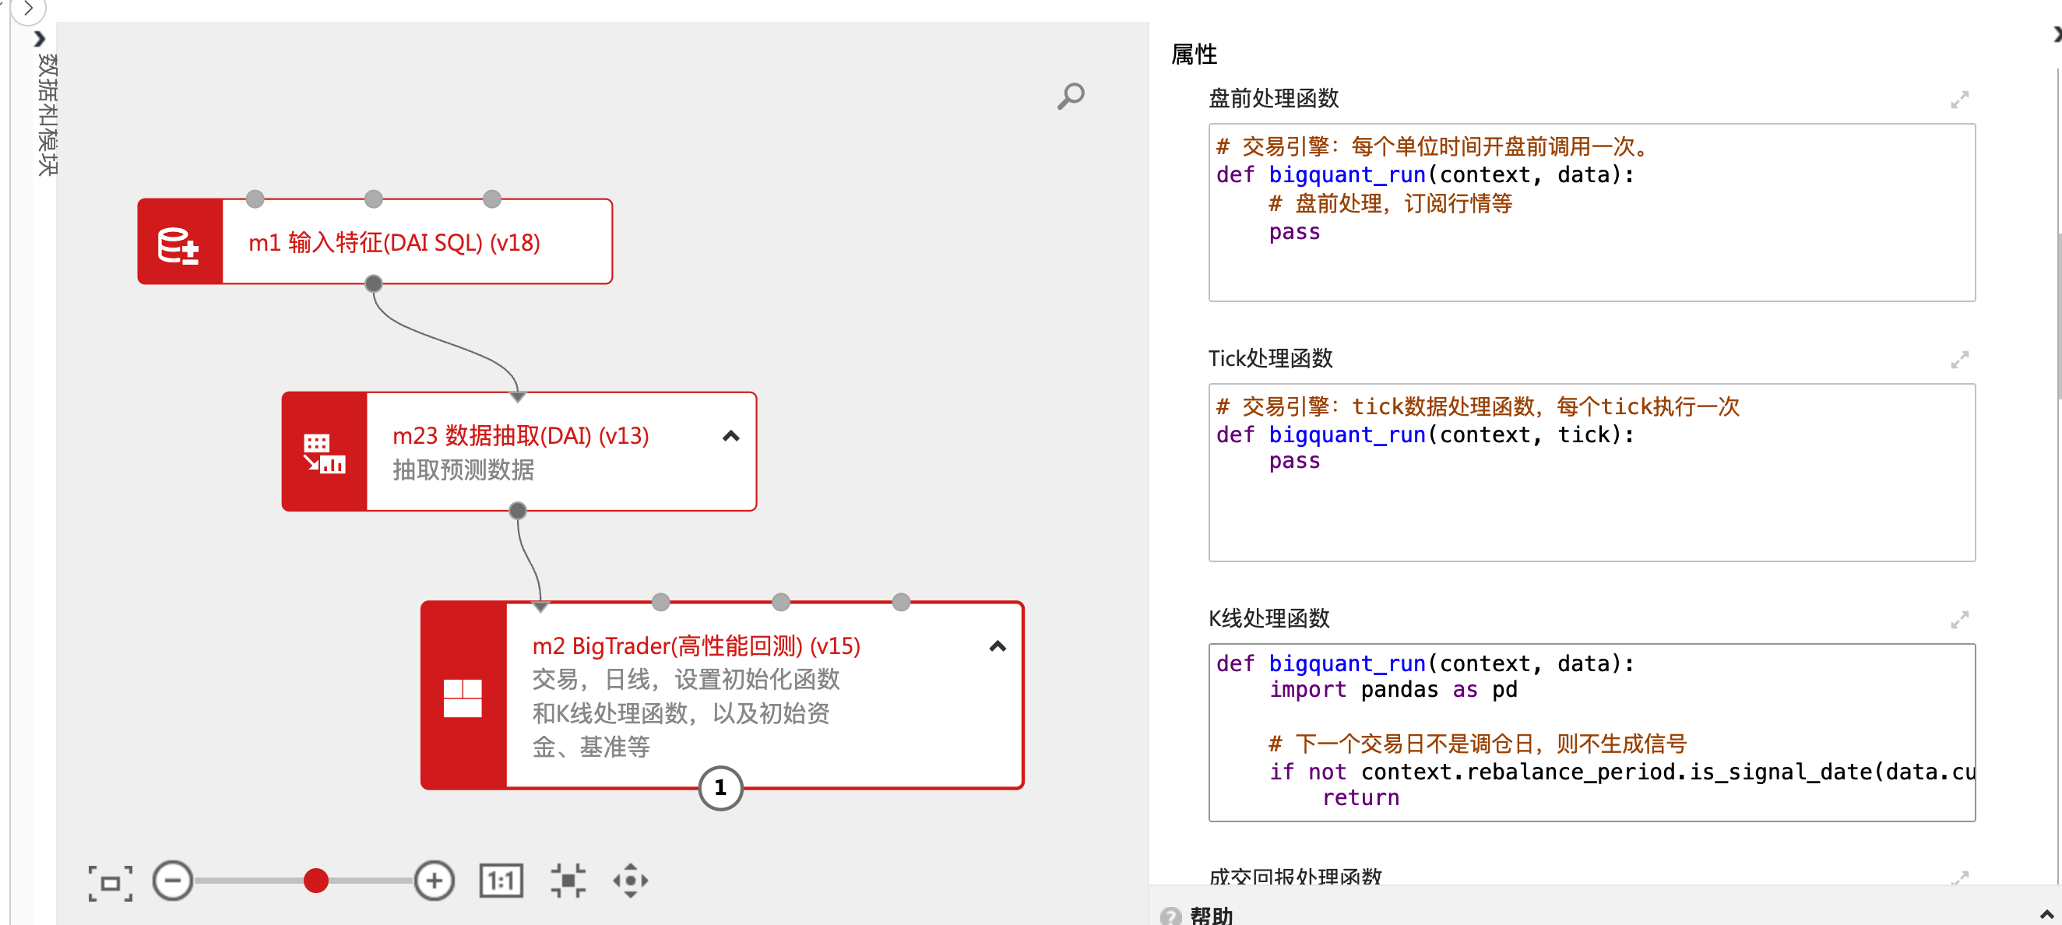The height and width of the screenshot is (925, 2062).
Task: Click the zoom slider red handle
Action: pyautogui.click(x=316, y=881)
